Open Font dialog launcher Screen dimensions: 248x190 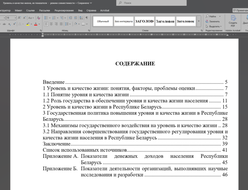click(x=41, y=30)
